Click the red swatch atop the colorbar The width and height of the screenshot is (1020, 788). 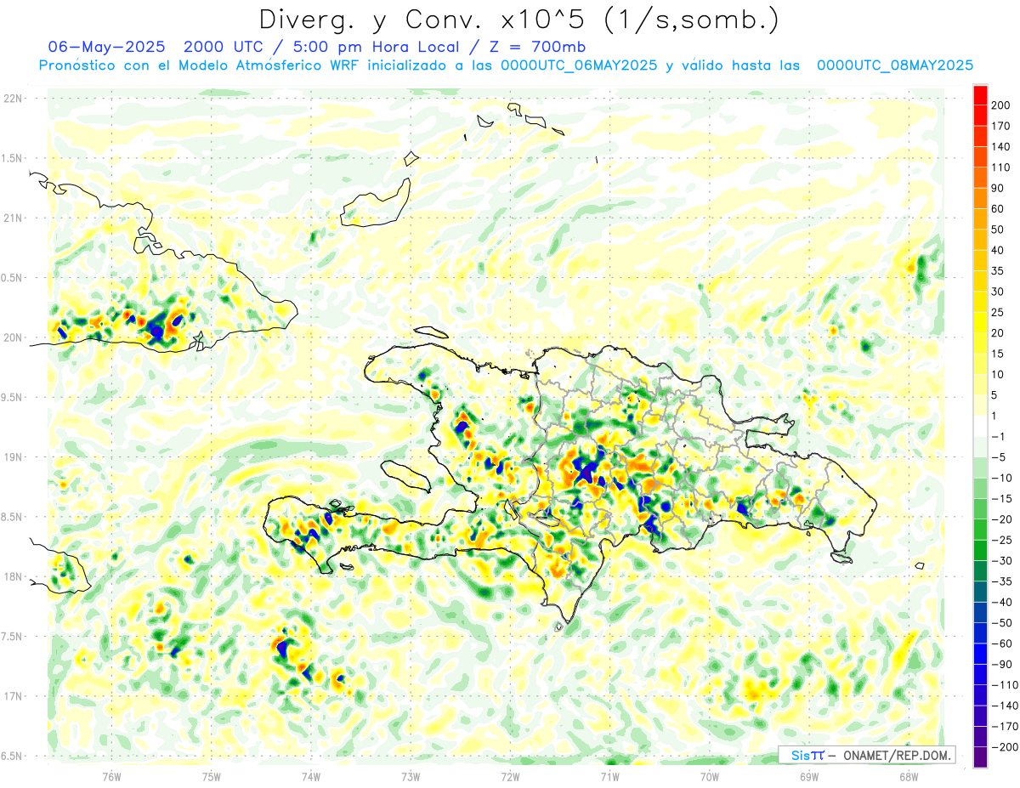(980, 95)
